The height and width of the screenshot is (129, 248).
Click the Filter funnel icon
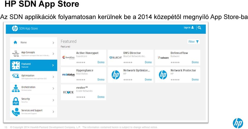click(x=197, y=42)
